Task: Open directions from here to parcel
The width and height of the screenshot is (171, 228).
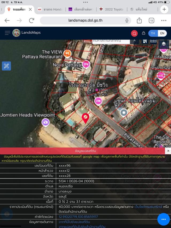Action: [x=74, y=222]
